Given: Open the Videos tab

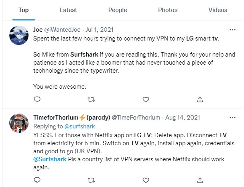Looking at the screenshot, I should pyautogui.click(x=218, y=10).
